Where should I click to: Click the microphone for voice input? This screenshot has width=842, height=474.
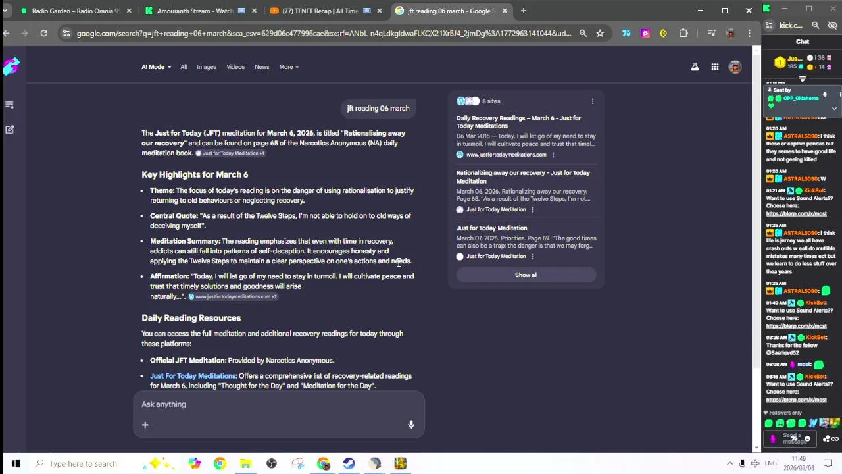[411, 425]
